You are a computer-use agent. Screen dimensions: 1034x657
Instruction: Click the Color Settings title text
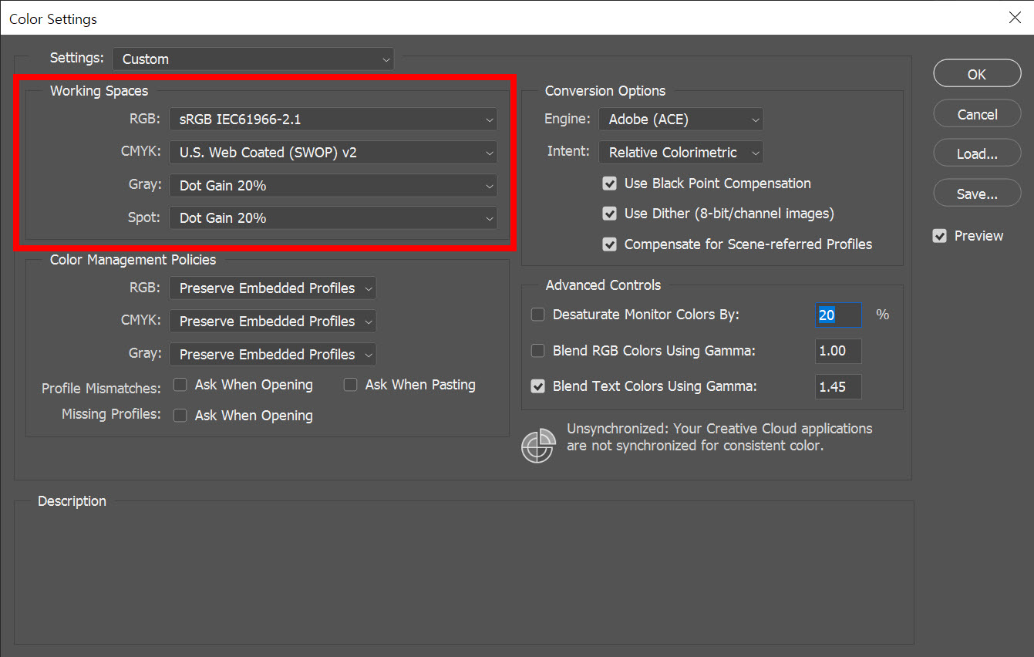pyautogui.click(x=53, y=19)
